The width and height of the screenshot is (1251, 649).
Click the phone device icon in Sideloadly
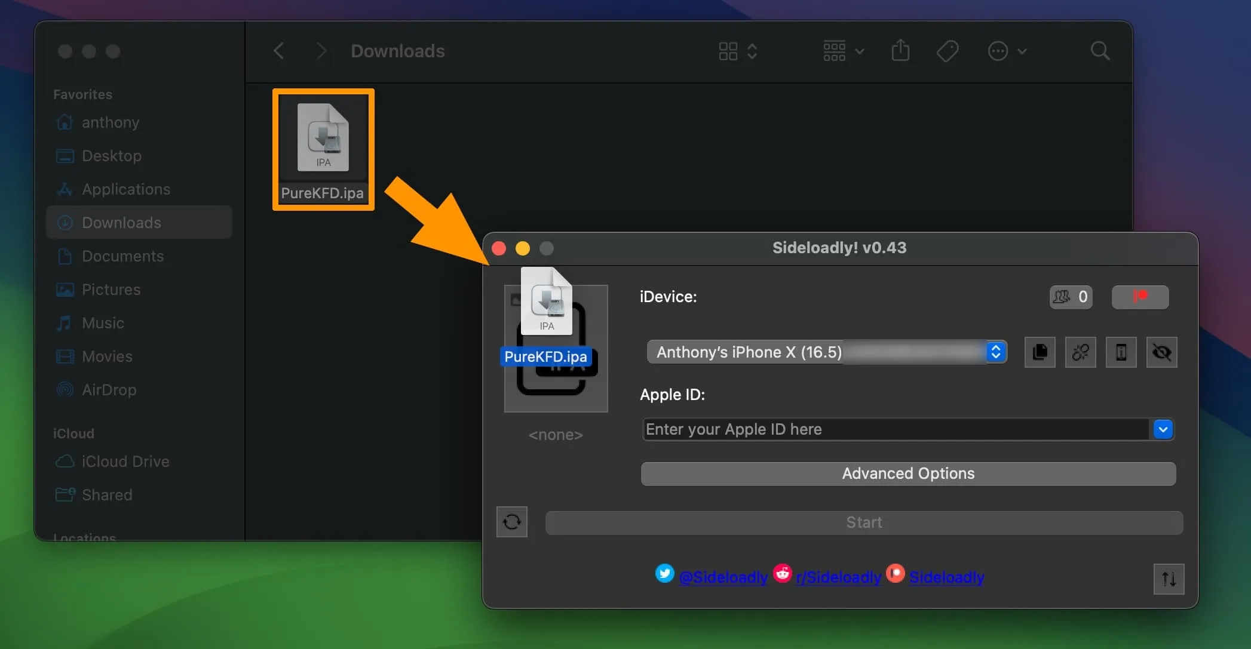point(1121,352)
